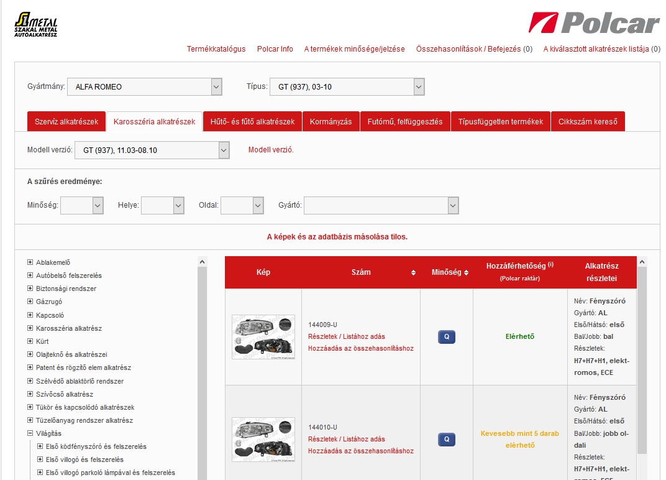
Task: Click Részletek / Listához adás for 144010-U
Action: point(347,439)
